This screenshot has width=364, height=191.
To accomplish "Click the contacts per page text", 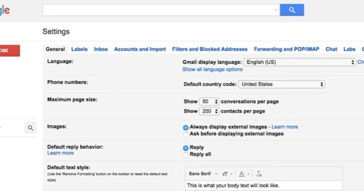I will (243, 111).
